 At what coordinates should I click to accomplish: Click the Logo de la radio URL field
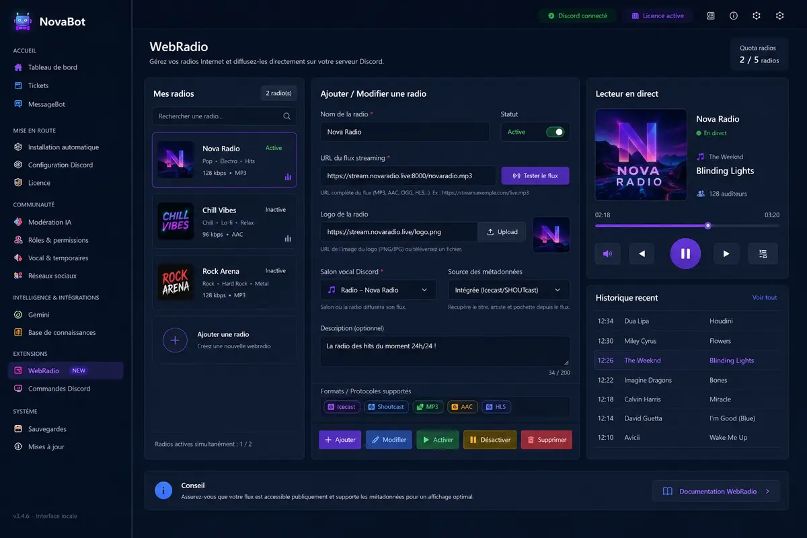point(399,232)
